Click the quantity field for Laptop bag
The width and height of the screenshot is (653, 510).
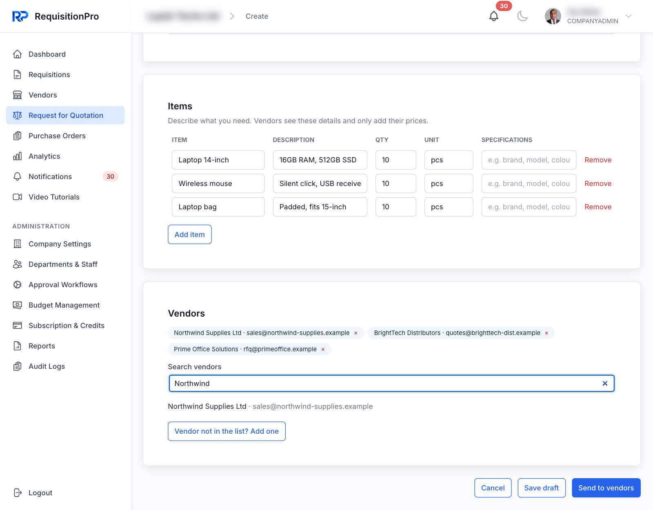396,207
